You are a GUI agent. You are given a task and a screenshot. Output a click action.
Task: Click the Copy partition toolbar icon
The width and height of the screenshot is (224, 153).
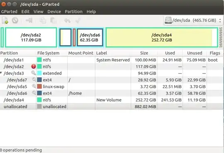pos(43,20)
